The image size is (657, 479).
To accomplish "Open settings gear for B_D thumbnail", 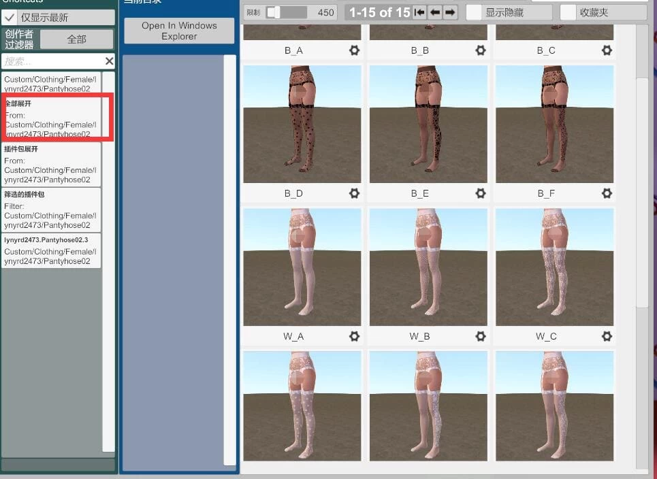I will click(x=354, y=193).
